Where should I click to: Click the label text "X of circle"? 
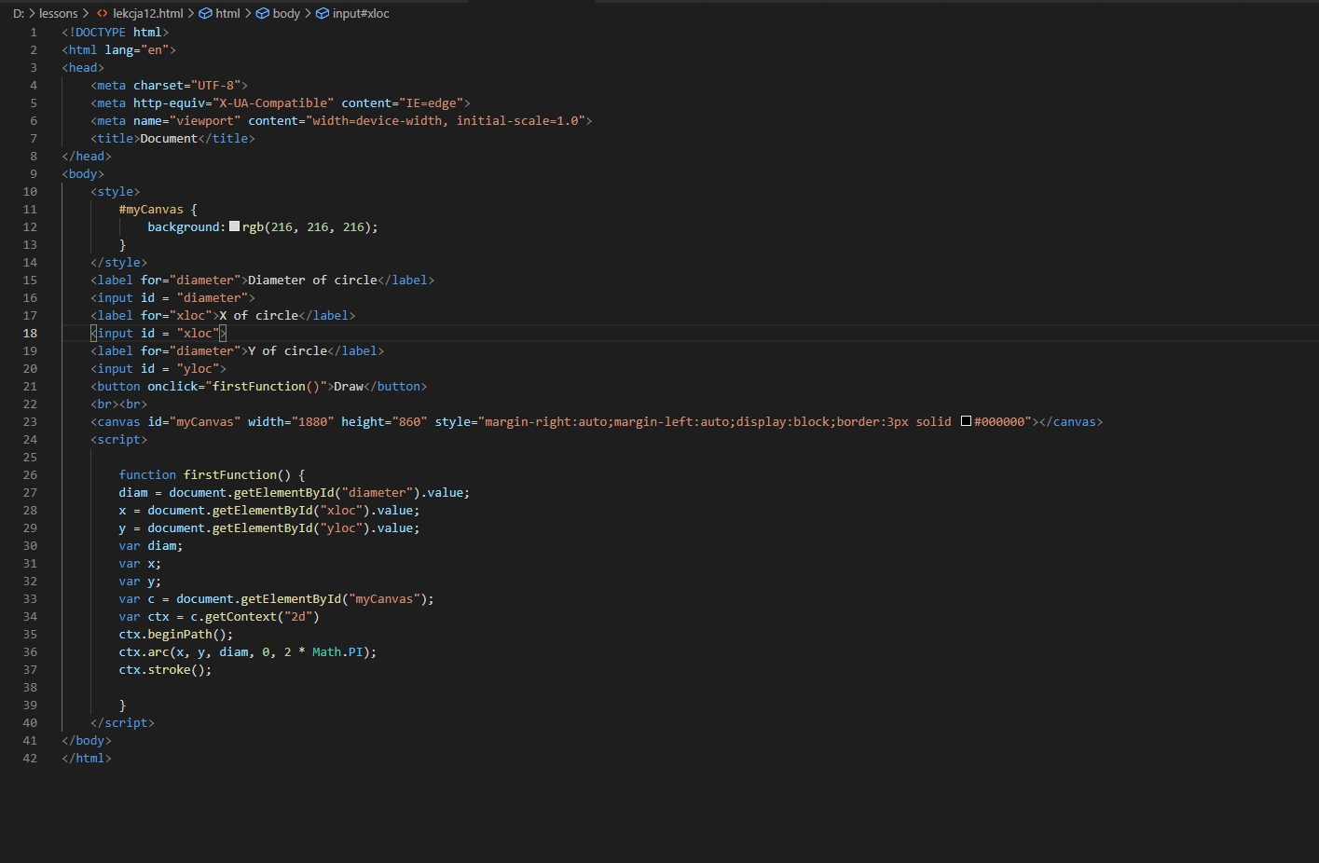point(259,316)
